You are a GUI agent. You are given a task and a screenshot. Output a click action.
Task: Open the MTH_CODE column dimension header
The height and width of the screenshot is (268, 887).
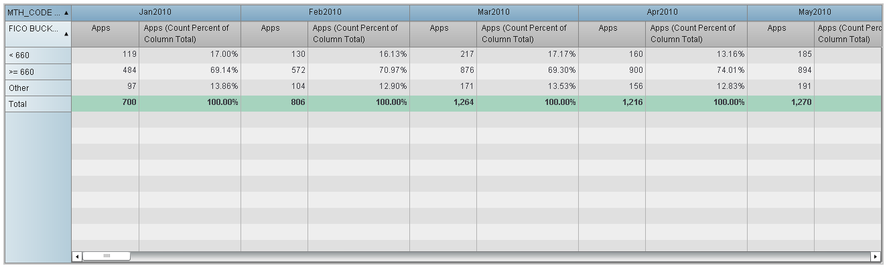pyautogui.click(x=33, y=13)
